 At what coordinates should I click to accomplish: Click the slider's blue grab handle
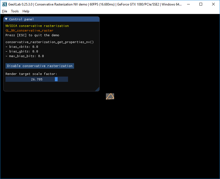point(56,79)
